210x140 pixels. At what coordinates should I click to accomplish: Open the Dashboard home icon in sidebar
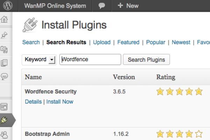point(5,19)
